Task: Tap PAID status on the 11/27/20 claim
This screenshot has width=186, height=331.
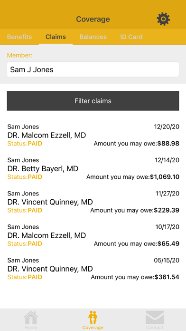Action: [35, 210]
